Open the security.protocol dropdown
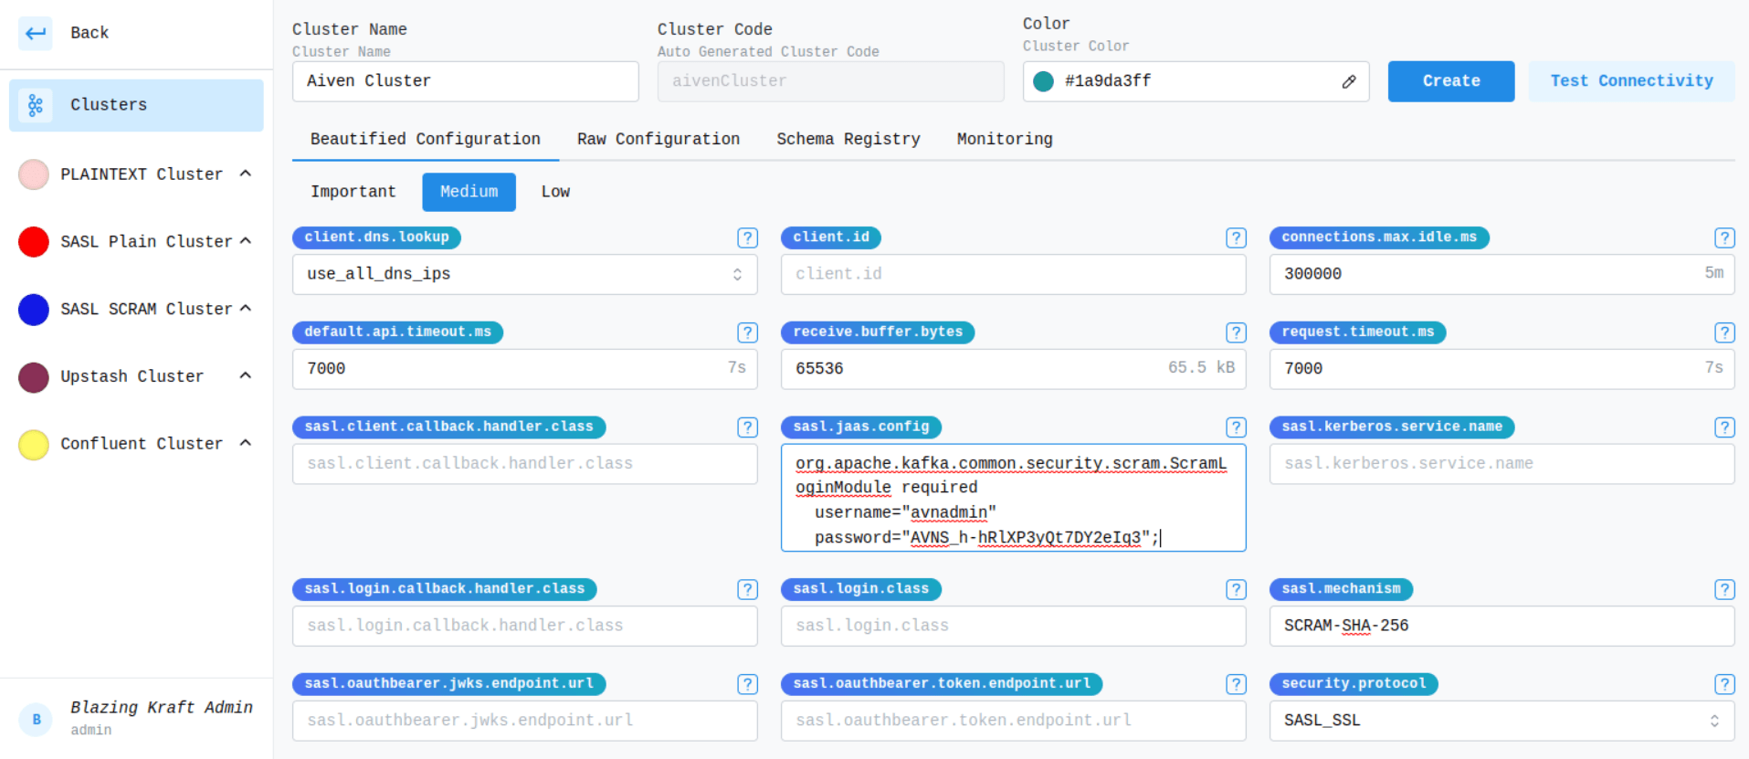 (x=1502, y=721)
